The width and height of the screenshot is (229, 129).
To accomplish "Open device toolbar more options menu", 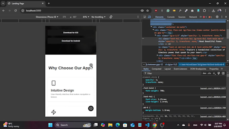I will tap(138, 17).
